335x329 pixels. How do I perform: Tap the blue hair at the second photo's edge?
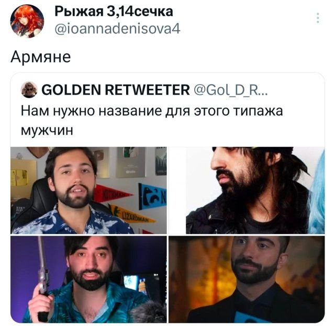coord(318,194)
